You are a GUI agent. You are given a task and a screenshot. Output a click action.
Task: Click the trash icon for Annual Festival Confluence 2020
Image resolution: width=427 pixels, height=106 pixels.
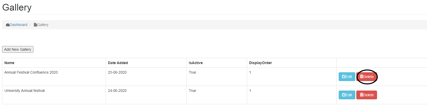coord(361,77)
